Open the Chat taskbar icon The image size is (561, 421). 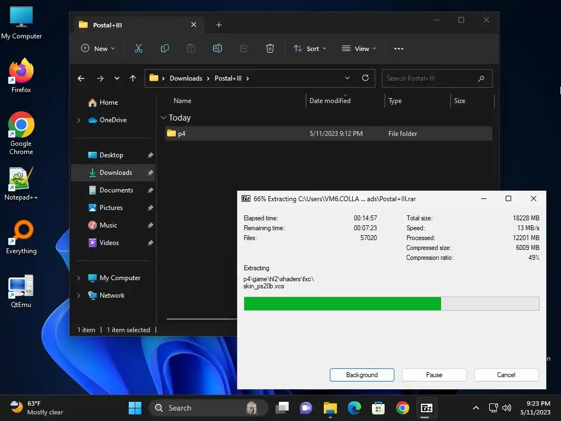point(306,408)
